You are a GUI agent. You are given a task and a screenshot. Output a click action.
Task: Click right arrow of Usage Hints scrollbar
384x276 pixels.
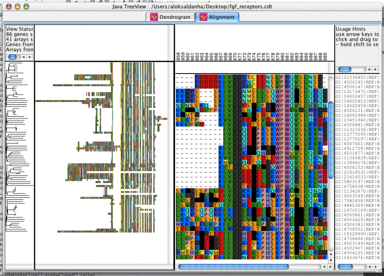point(375,69)
